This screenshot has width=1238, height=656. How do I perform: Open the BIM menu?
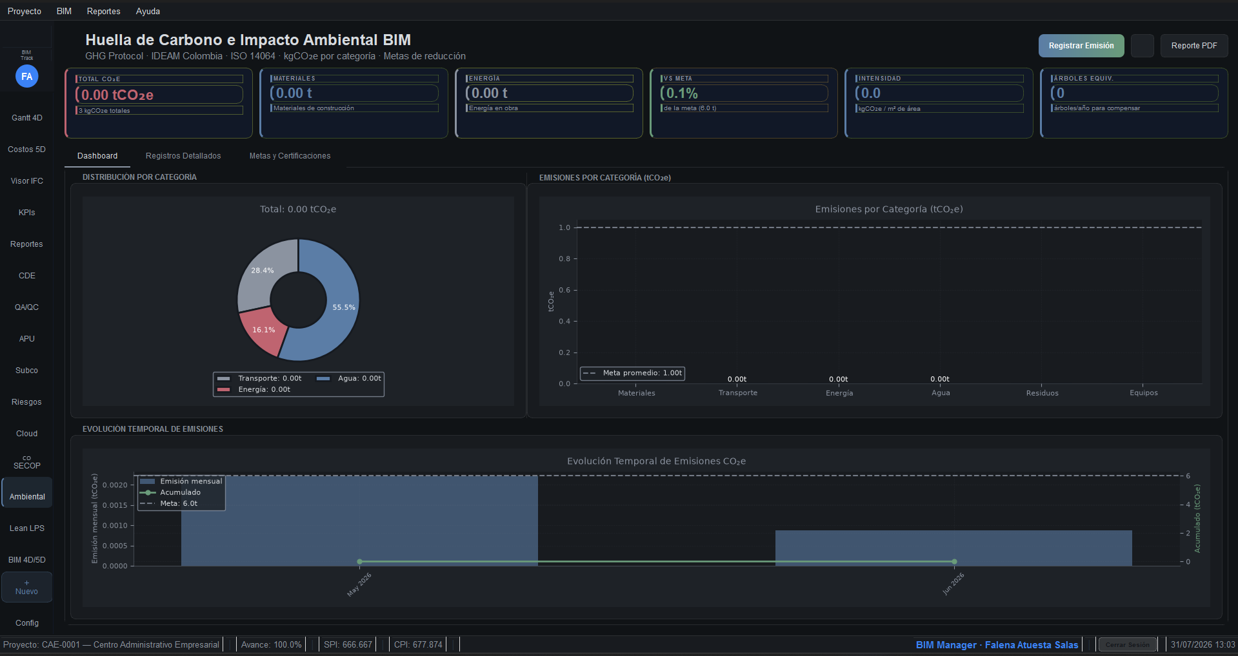pos(64,11)
